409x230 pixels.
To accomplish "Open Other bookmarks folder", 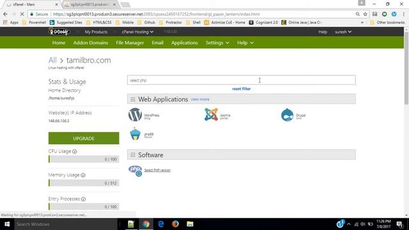I will point(388,22).
